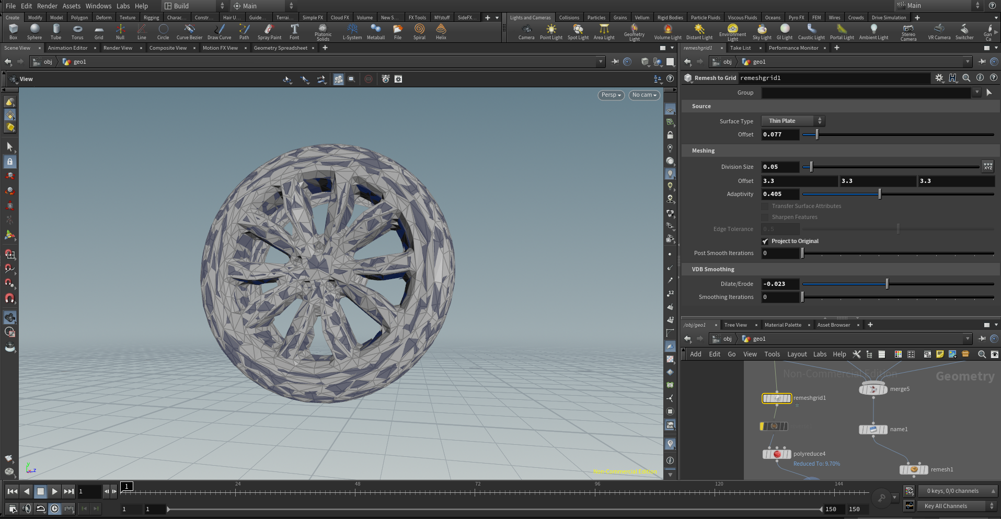
Task: Create a Sky Light
Action: (762, 32)
